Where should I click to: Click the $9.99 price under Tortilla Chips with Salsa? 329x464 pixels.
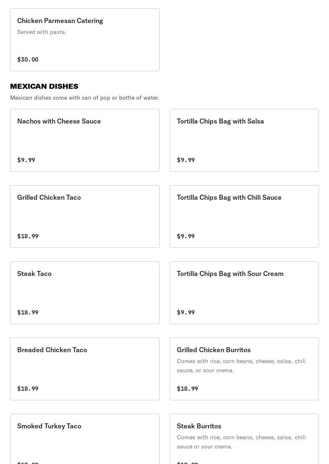186,160
